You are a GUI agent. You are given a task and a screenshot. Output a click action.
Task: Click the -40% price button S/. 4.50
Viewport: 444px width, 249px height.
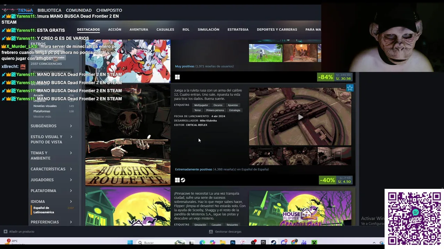coord(335,180)
